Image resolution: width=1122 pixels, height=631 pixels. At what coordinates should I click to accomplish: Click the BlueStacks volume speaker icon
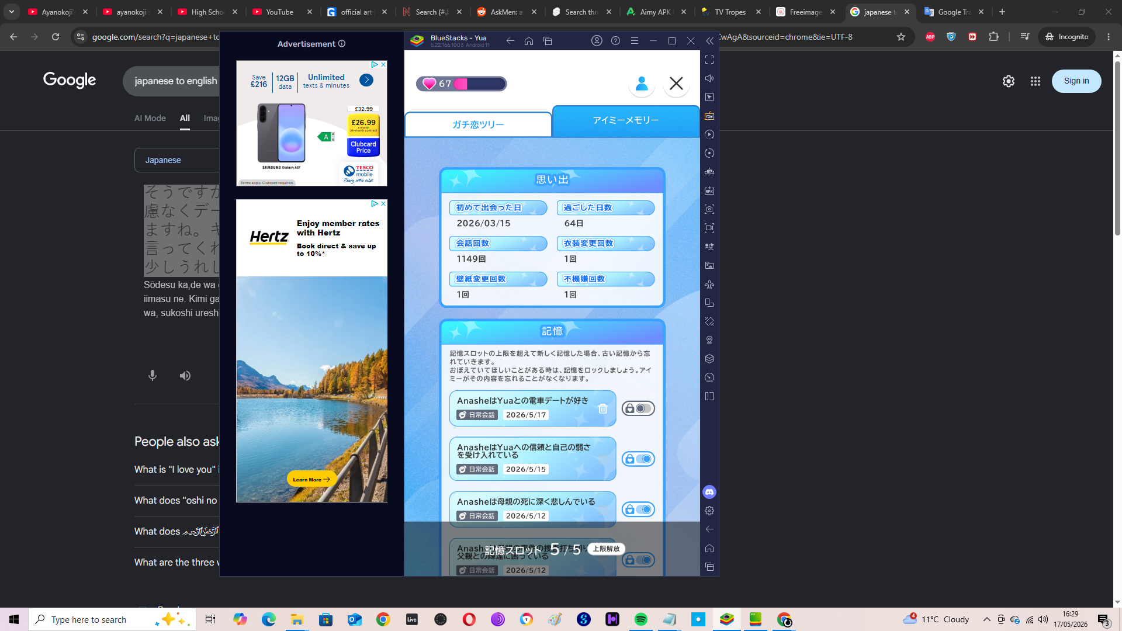[x=709, y=78]
